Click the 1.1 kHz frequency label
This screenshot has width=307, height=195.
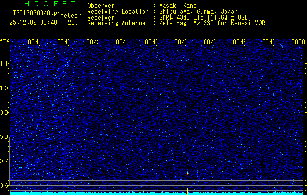coord(5,64)
